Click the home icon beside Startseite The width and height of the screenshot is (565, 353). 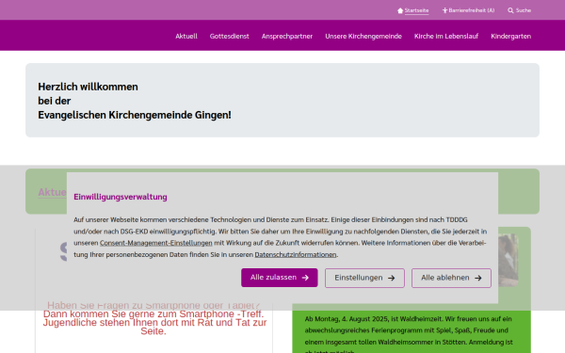tap(400, 10)
